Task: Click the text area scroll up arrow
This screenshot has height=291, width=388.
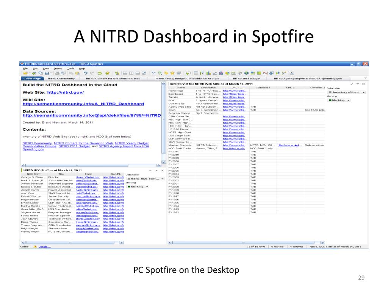Action: [x=164, y=84]
